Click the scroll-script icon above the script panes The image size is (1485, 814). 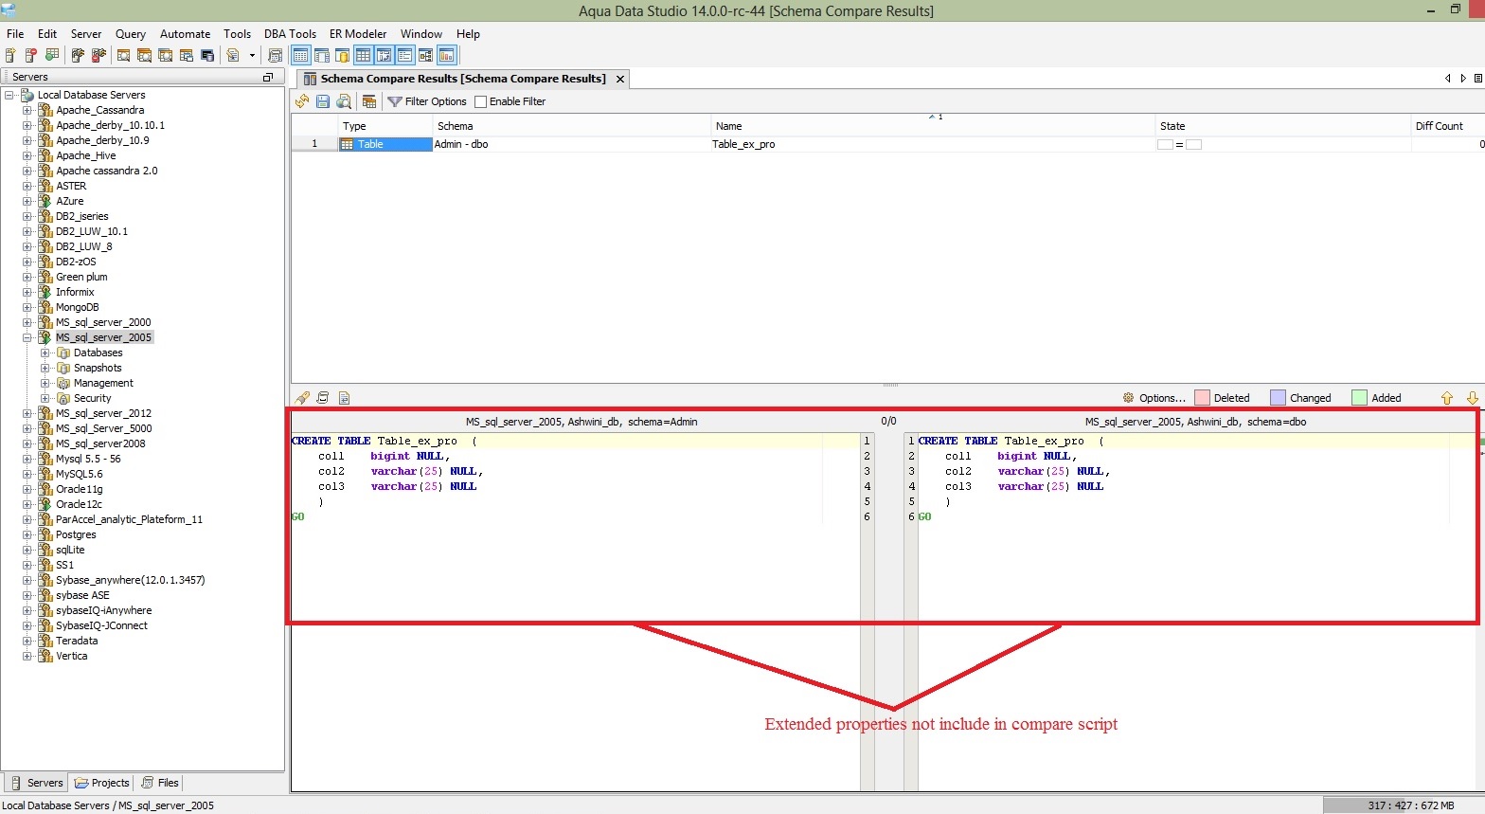(x=323, y=398)
